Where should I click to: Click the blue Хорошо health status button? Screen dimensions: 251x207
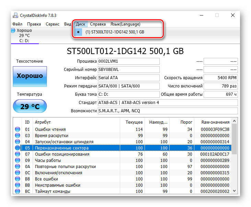click(30, 76)
